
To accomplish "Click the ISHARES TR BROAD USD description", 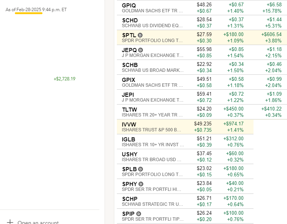I will (x=152, y=160).
